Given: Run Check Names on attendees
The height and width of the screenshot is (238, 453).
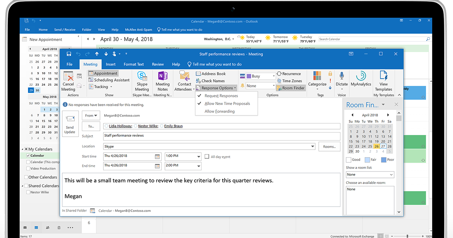Looking at the screenshot, I should 210,81.
